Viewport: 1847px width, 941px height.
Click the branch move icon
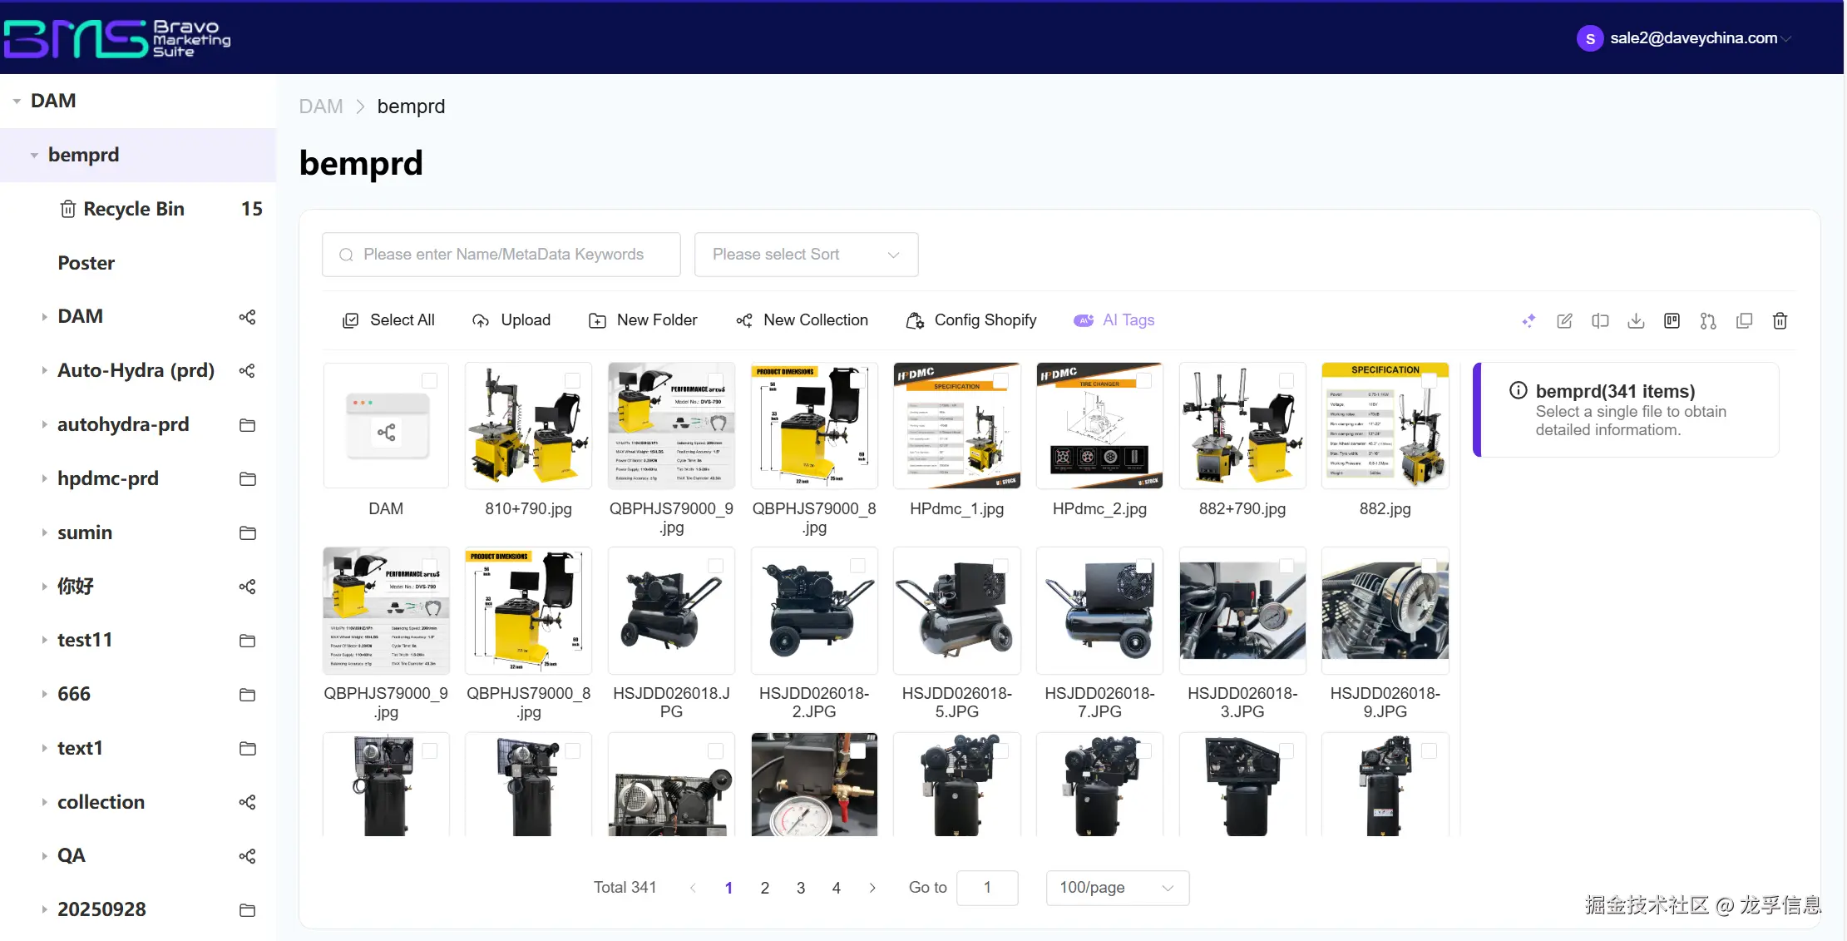point(1708,320)
